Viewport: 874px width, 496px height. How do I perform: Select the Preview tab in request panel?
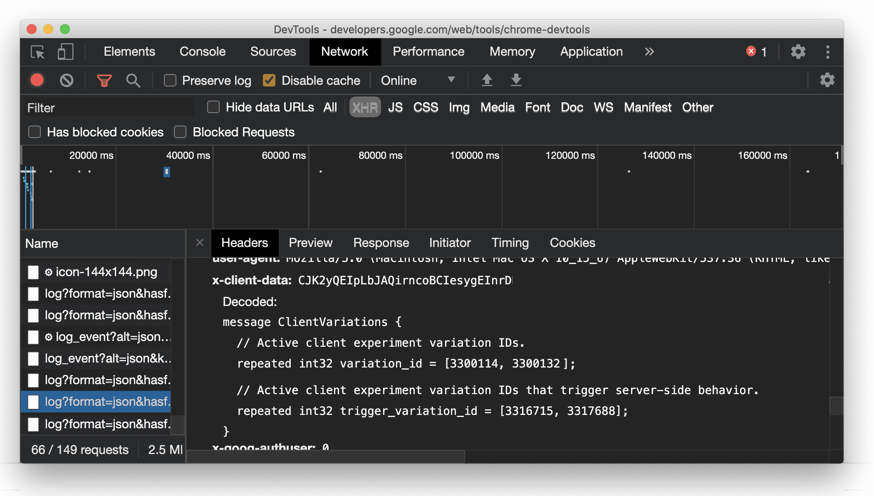point(310,243)
